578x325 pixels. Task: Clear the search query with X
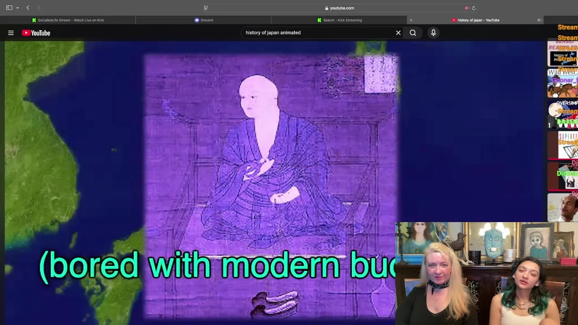coord(398,32)
